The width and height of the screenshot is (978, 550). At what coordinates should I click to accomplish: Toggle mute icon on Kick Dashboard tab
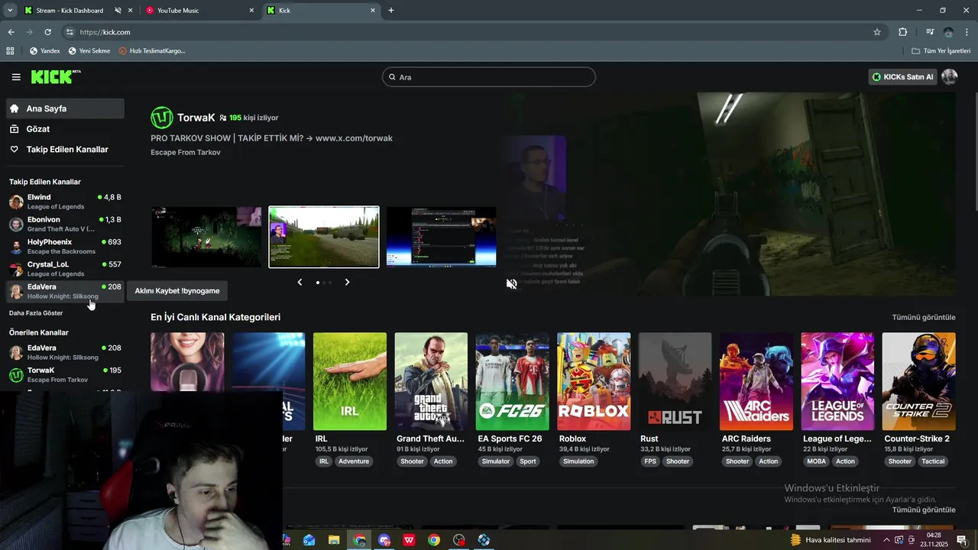click(x=118, y=11)
